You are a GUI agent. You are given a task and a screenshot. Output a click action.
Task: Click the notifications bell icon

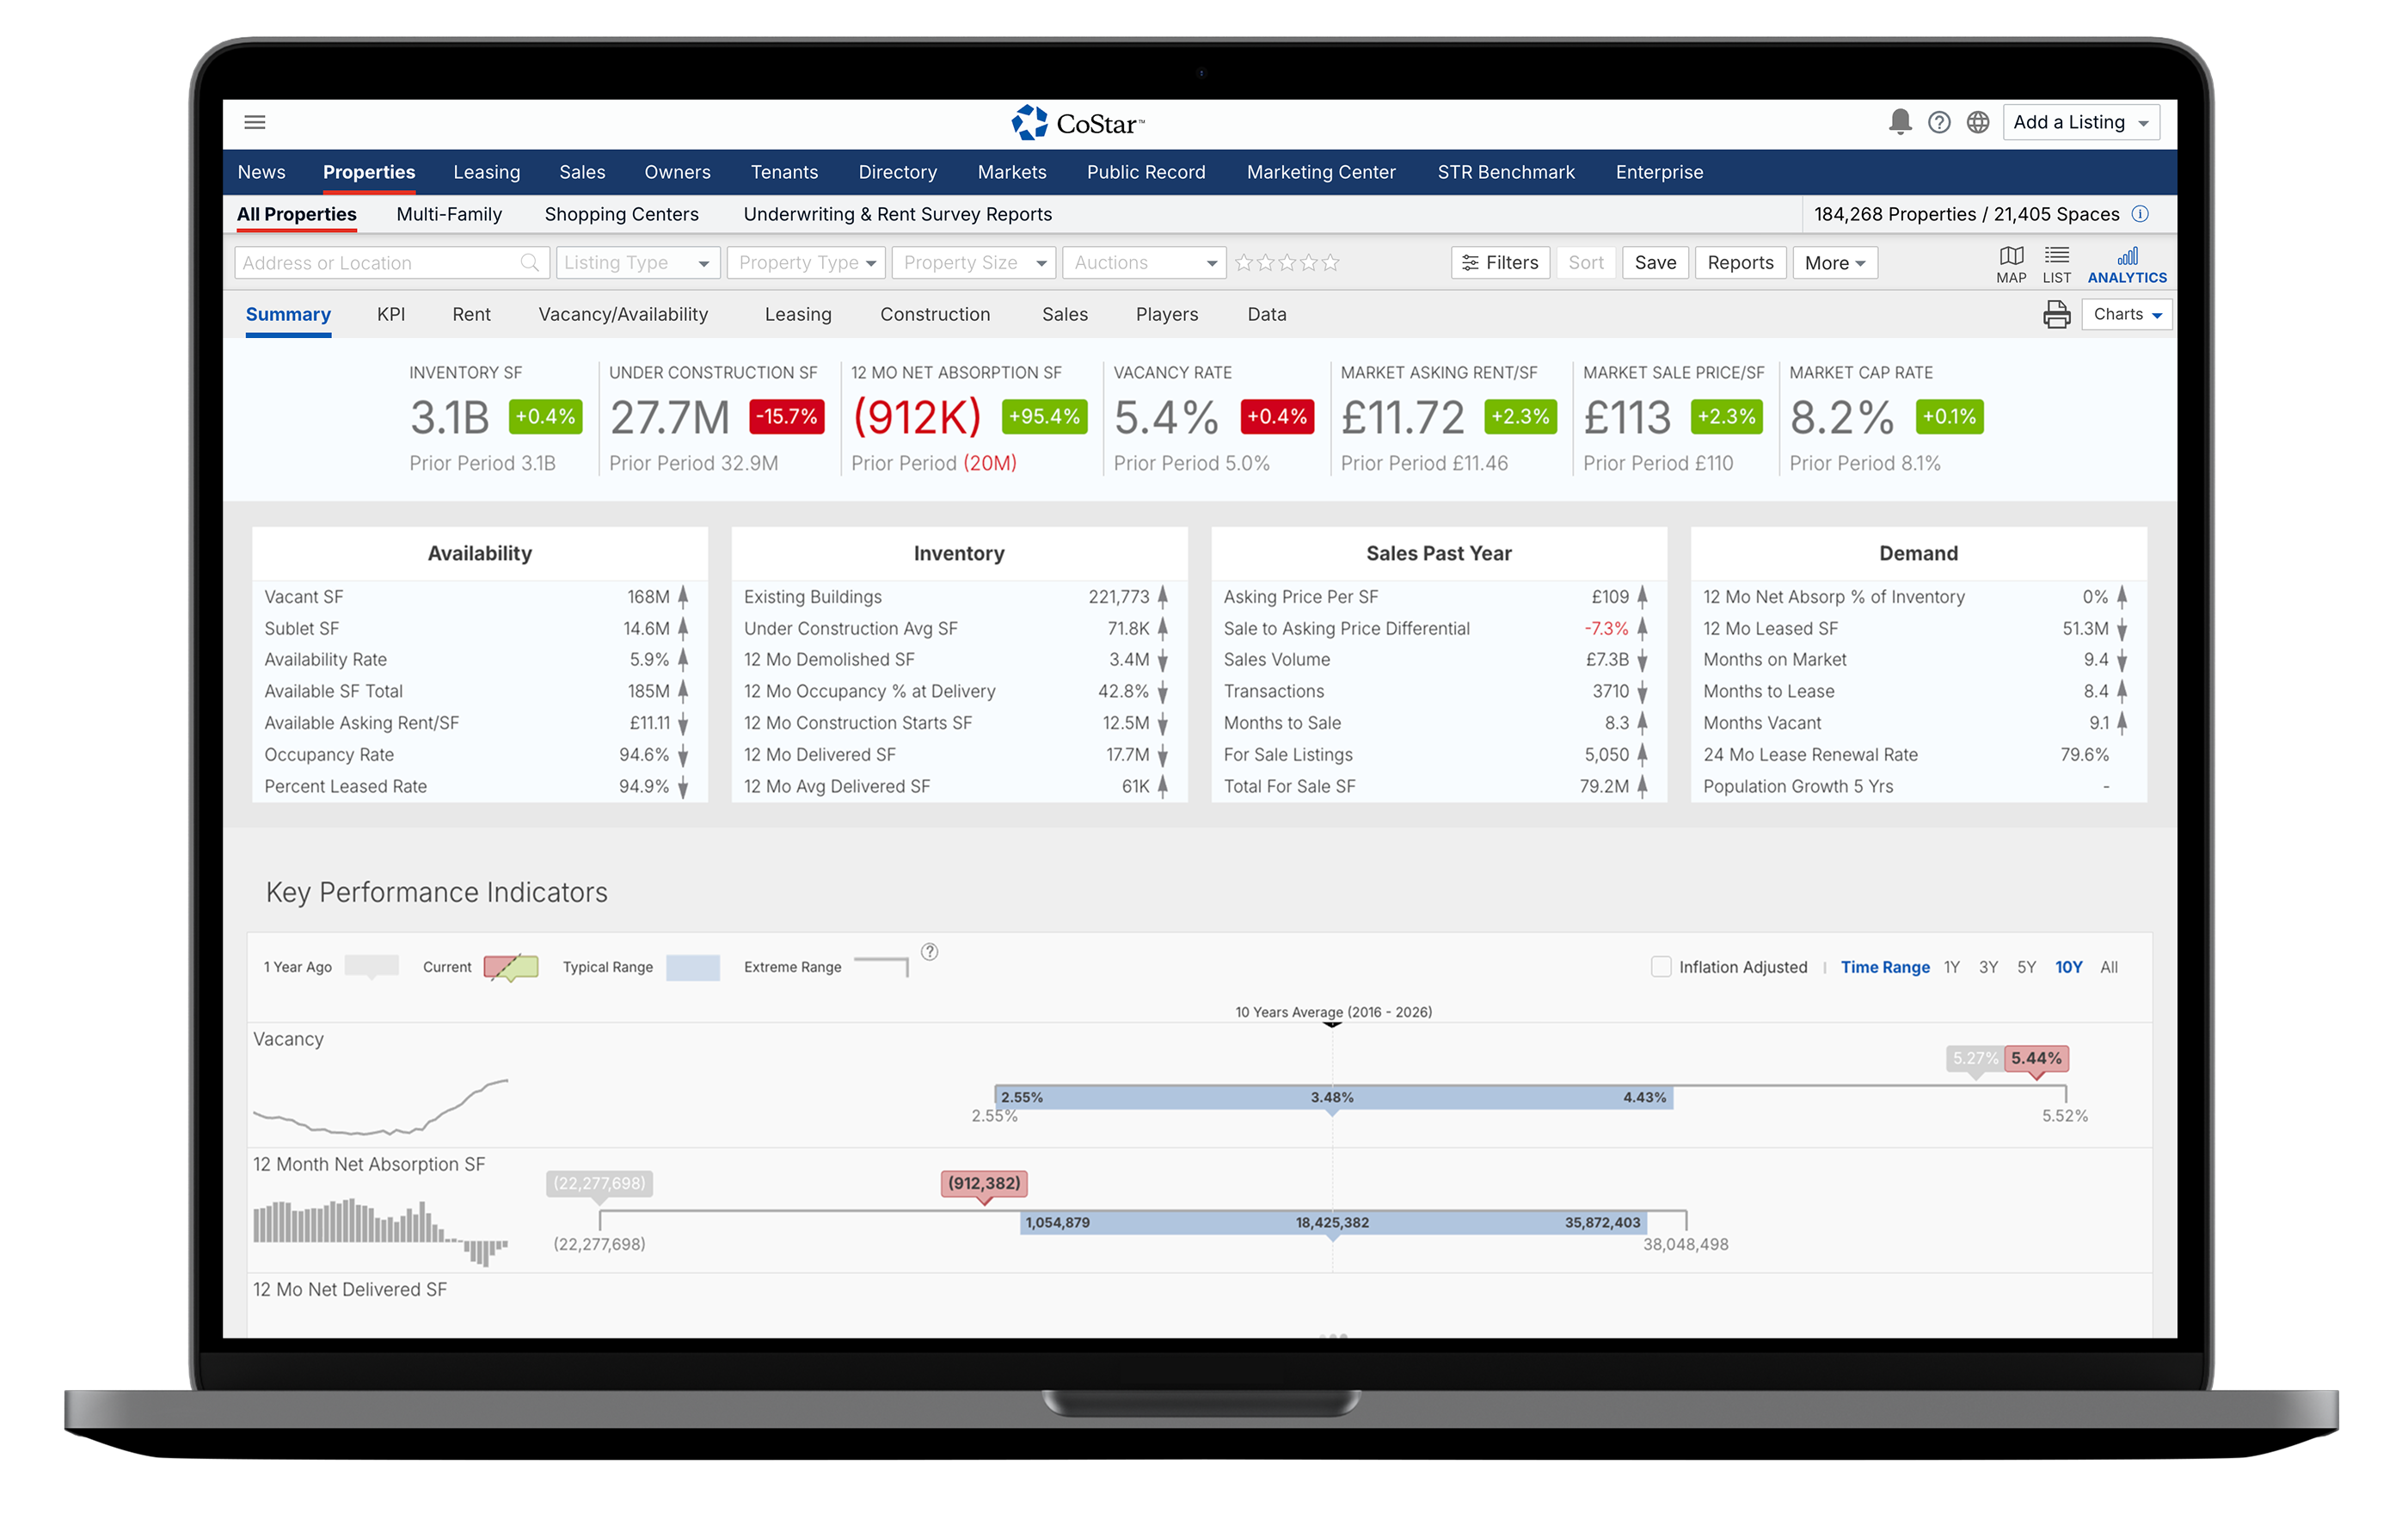(1900, 122)
